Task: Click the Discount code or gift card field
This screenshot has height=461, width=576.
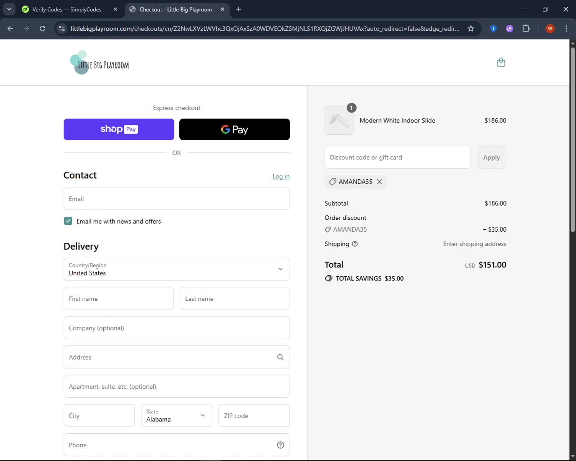Action: click(x=397, y=157)
